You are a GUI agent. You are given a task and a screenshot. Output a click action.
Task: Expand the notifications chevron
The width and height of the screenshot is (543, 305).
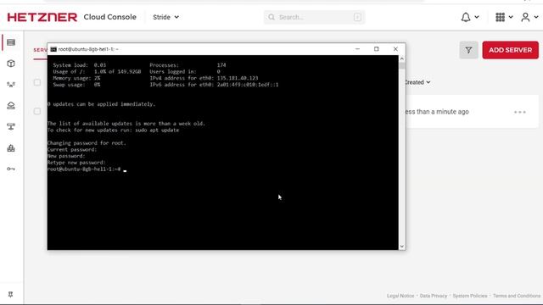477,17
